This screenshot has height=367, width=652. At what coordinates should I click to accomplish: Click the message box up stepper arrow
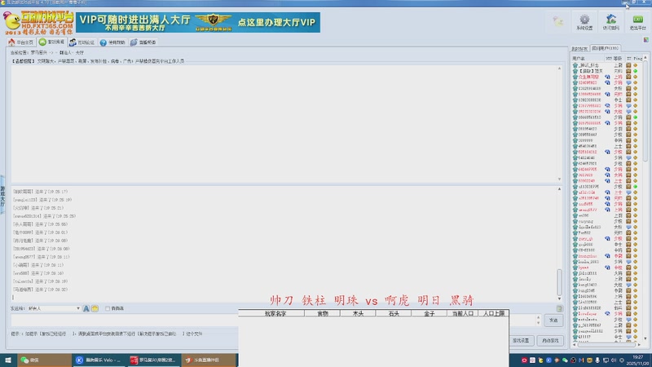539,317
